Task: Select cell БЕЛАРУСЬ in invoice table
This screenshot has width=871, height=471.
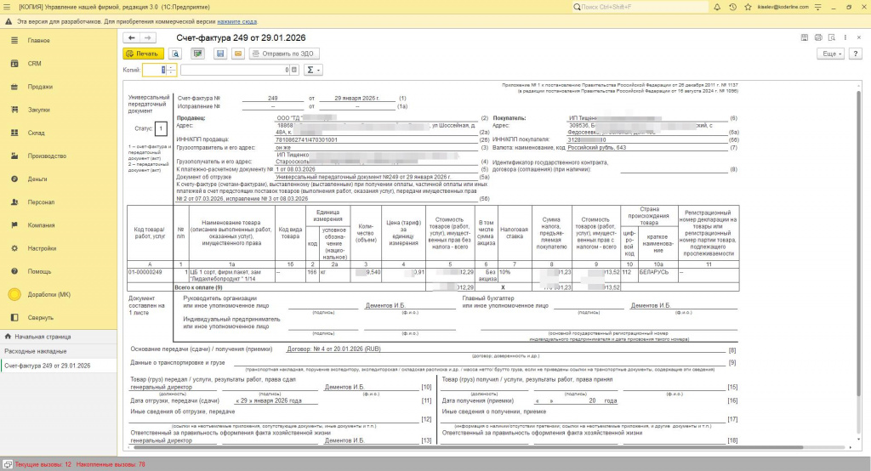Action: pyautogui.click(x=658, y=276)
